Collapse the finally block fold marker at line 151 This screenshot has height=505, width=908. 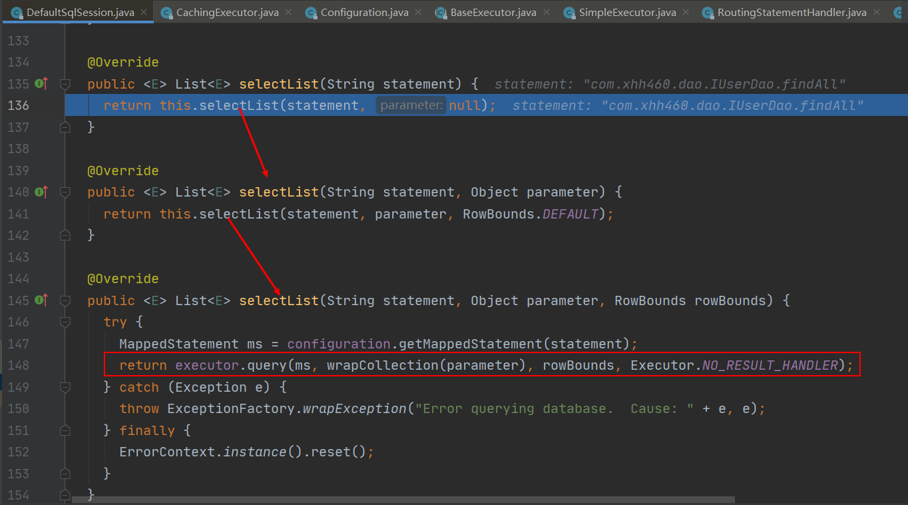point(65,430)
